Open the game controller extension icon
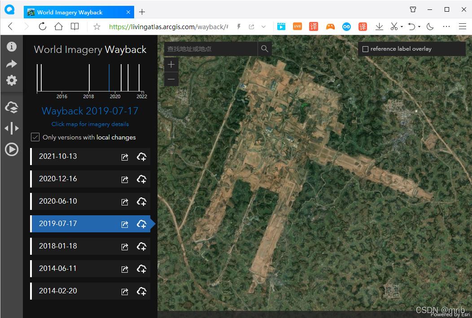The width and height of the screenshot is (472, 318). point(331,27)
